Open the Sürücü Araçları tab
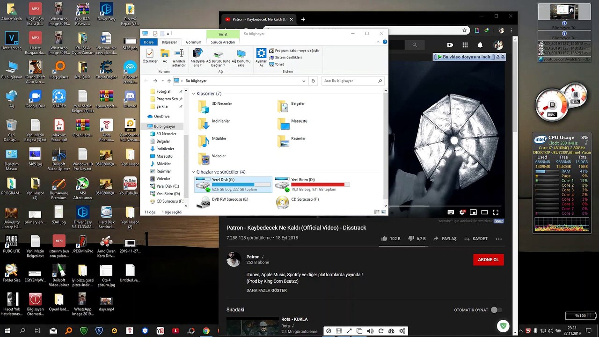 [223, 42]
